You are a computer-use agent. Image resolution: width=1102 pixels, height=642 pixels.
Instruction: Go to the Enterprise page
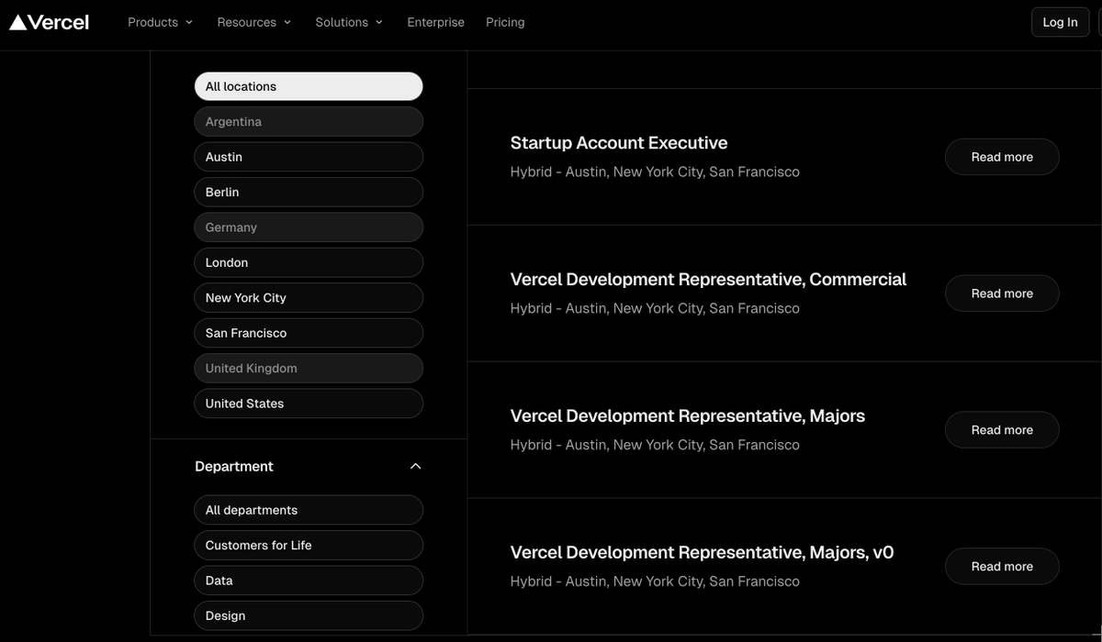(x=435, y=22)
